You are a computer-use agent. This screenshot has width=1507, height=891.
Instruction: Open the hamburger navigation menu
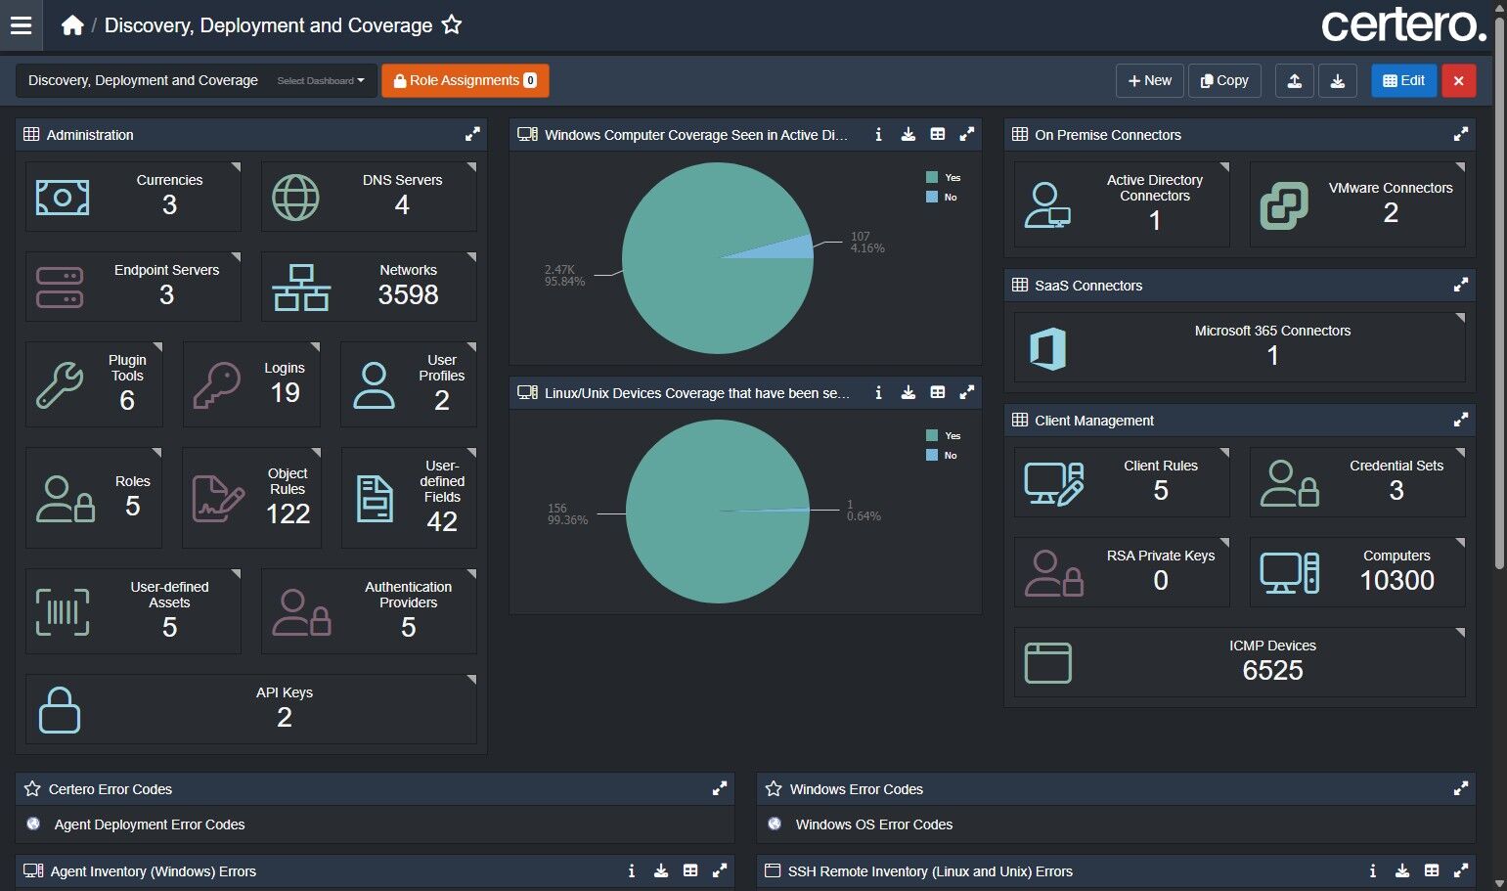pos(21,25)
